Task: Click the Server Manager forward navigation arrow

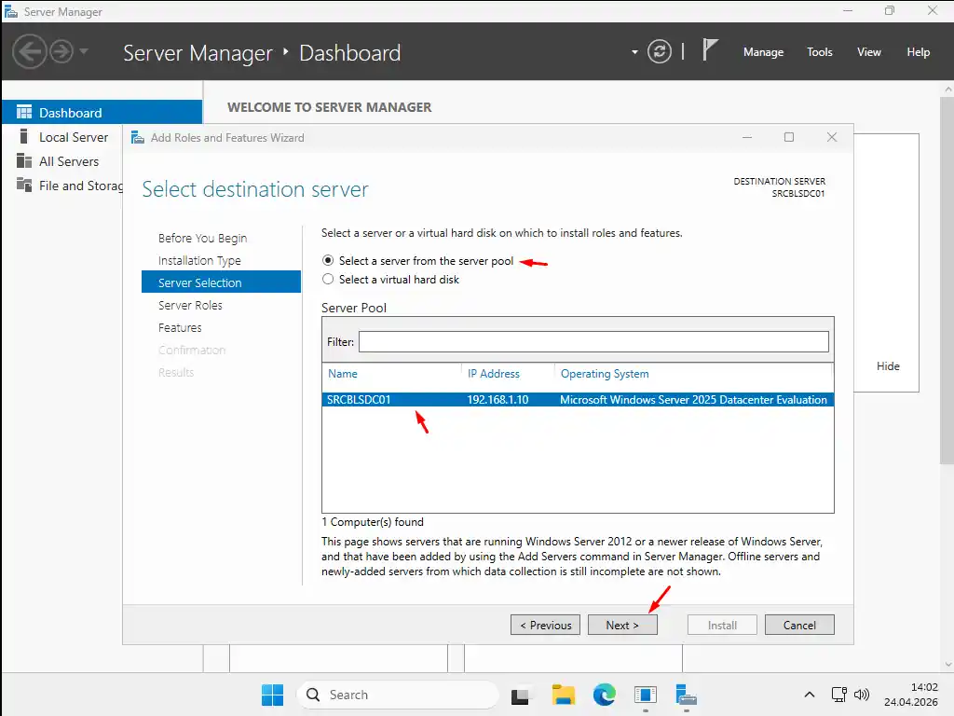Action: [x=61, y=52]
